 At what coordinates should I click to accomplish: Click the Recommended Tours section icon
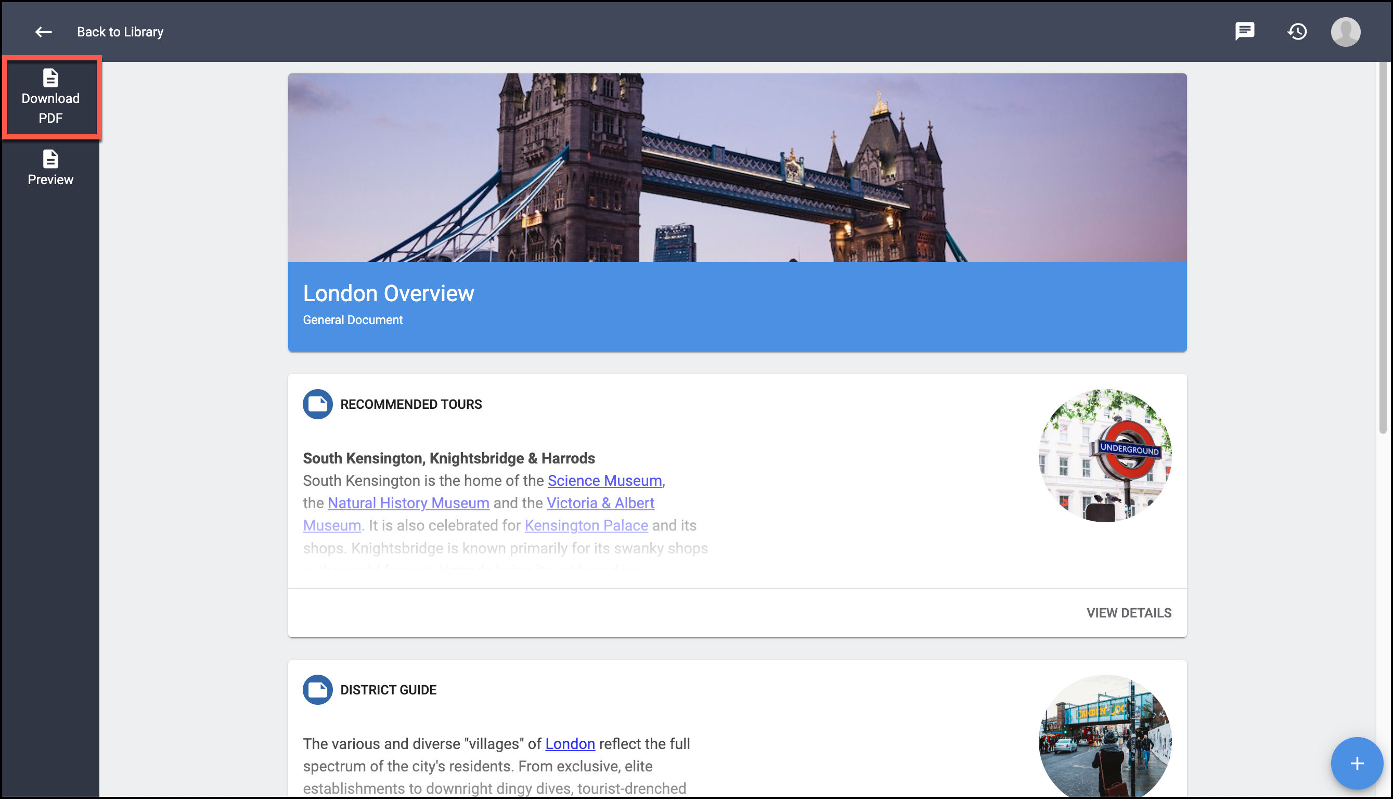[x=318, y=404]
